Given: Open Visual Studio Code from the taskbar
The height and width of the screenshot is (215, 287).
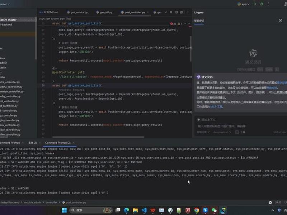Looking at the screenshot, I should tap(144, 210).
